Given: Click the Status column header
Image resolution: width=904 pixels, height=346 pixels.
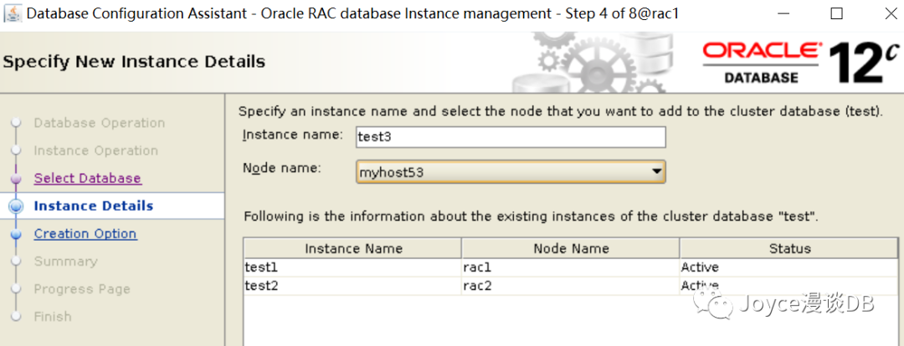Looking at the screenshot, I should [x=789, y=248].
